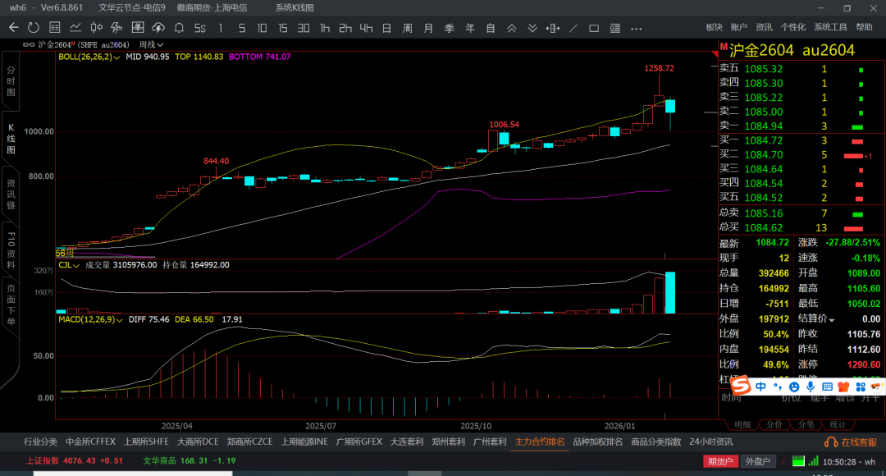This screenshot has width=886, height=476.
Task: Click the online customer service headset icon
Action: (831, 442)
